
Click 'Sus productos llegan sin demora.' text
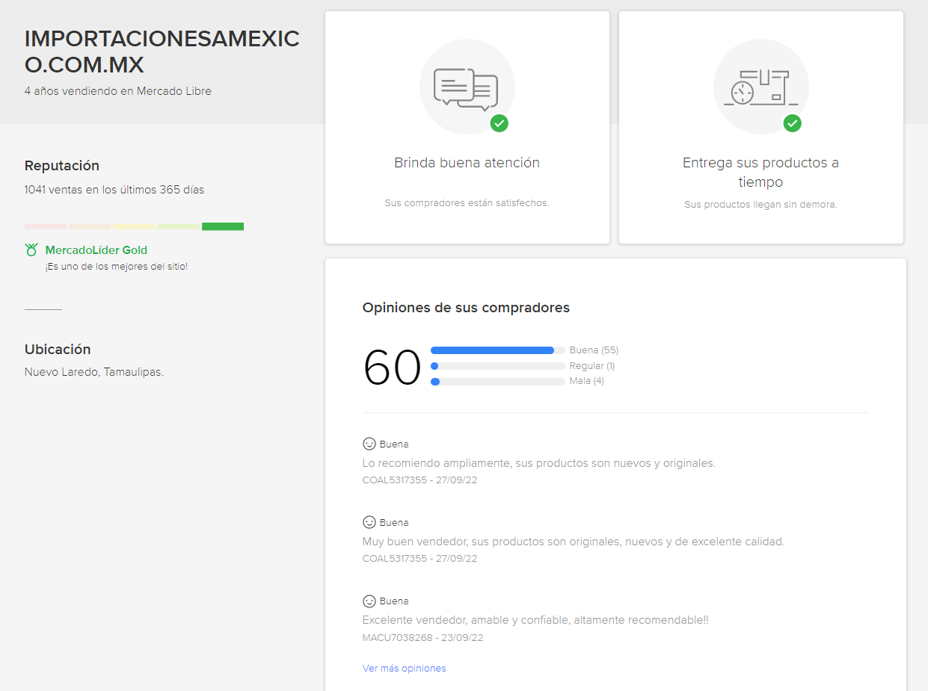[x=761, y=205]
